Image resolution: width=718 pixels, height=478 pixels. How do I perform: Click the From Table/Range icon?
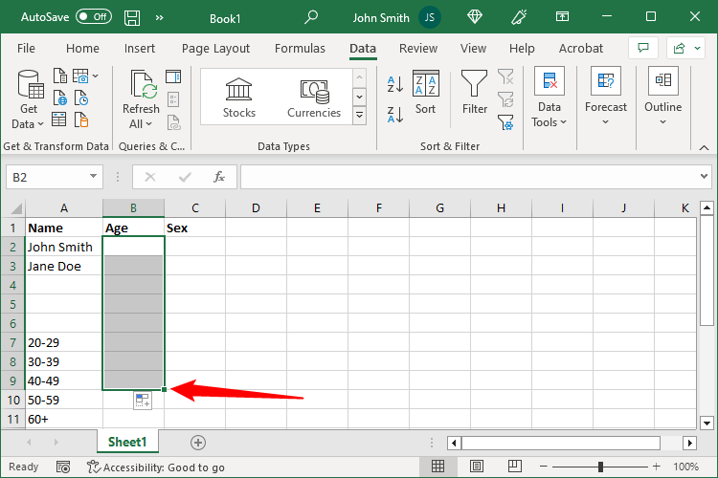[x=59, y=119]
